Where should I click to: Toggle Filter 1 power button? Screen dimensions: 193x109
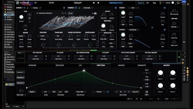(x=165, y=8)
